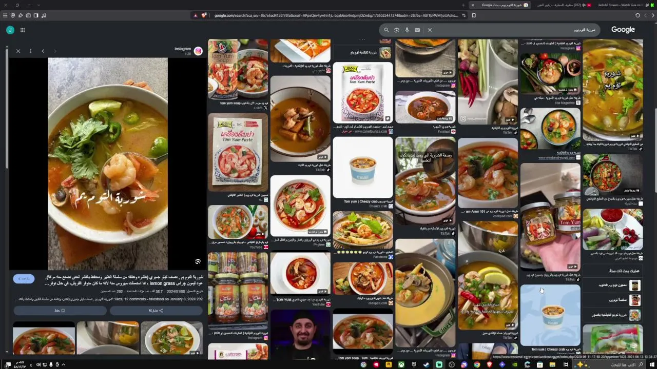Image resolution: width=657 pixels, height=369 pixels.
Task: Open the Cheezy crab cup product image
Action: pos(363,168)
